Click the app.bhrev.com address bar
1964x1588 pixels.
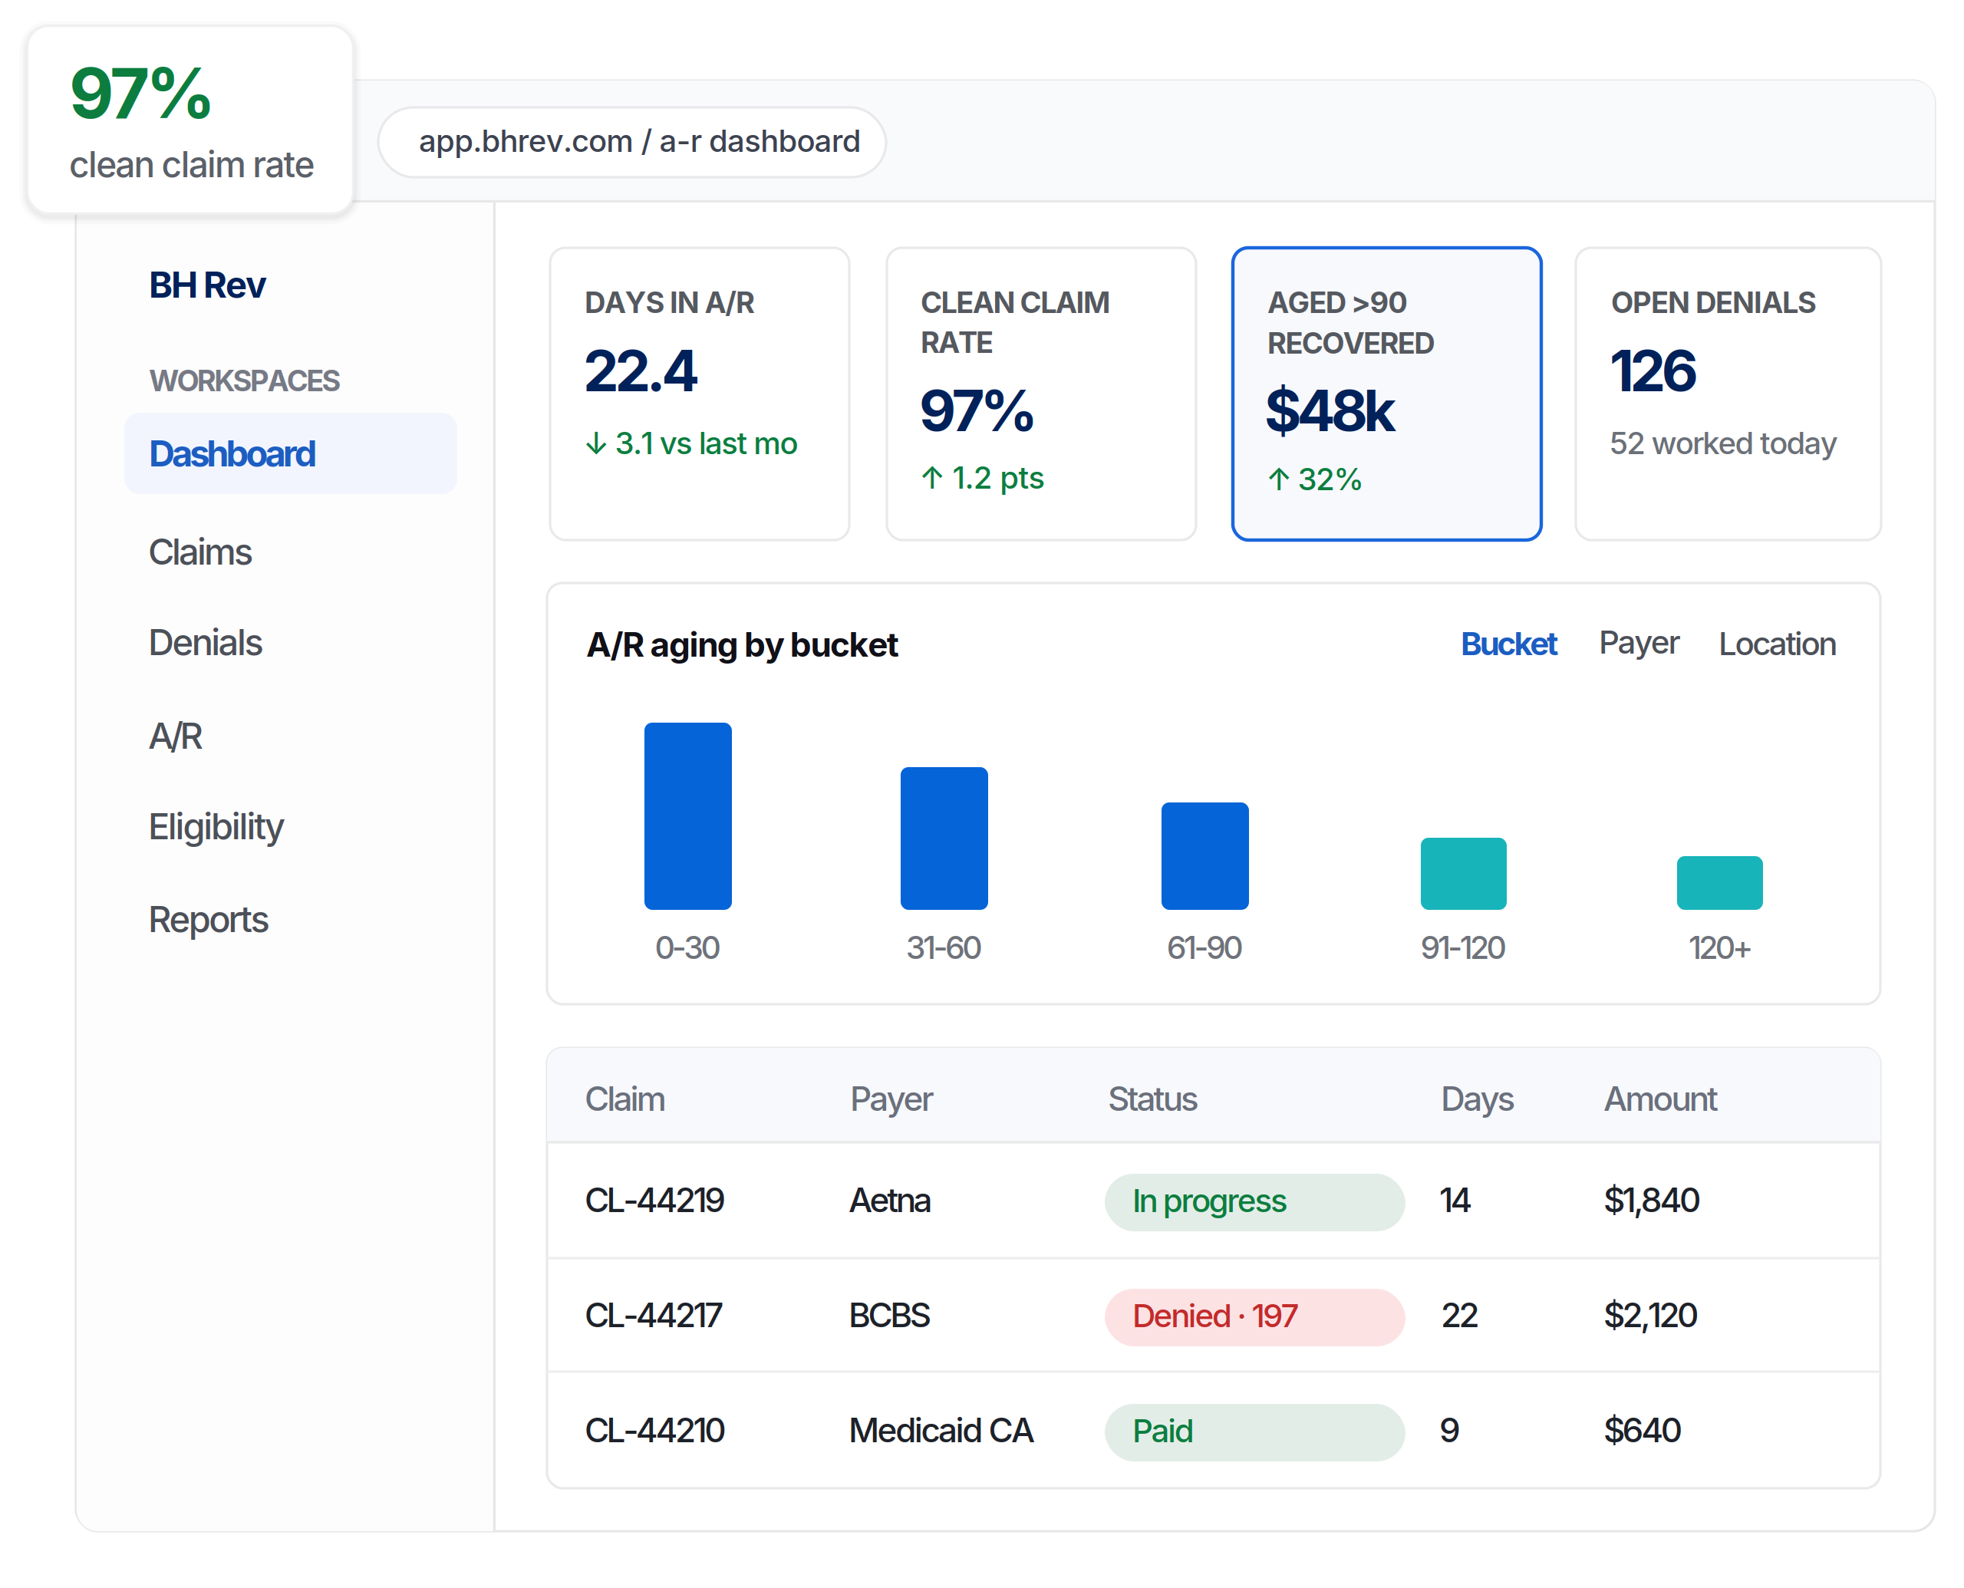(632, 142)
